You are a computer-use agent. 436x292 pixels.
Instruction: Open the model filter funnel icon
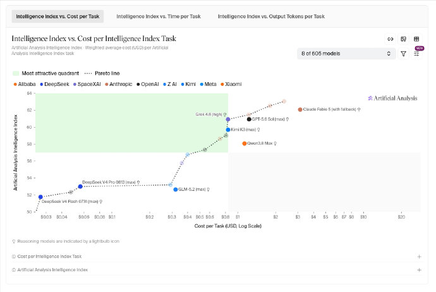pos(404,54)
